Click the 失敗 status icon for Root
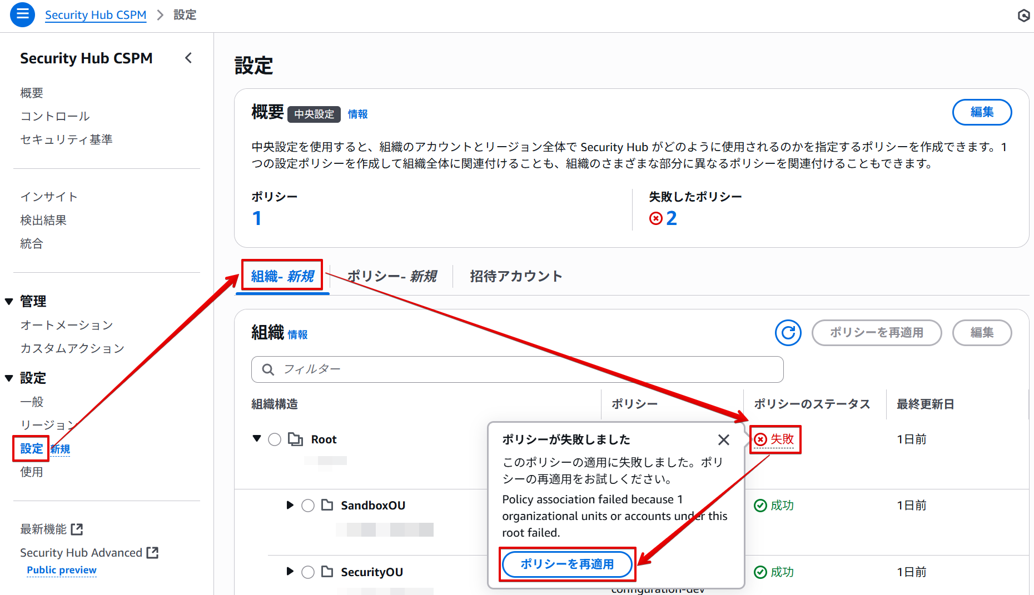The image size is (1034, 595). [760, 439]
